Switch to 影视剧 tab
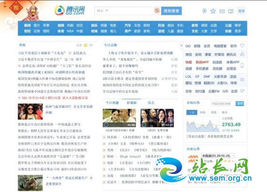The width and height of the screenshot is (267, 192). (x=132, y=103)
